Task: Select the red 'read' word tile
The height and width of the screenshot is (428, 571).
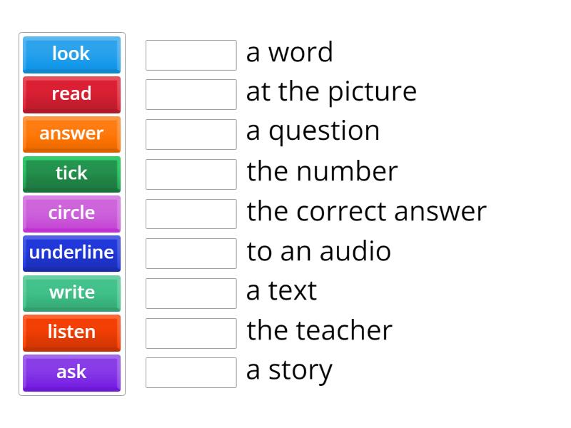Action: [x=71, y=94]
